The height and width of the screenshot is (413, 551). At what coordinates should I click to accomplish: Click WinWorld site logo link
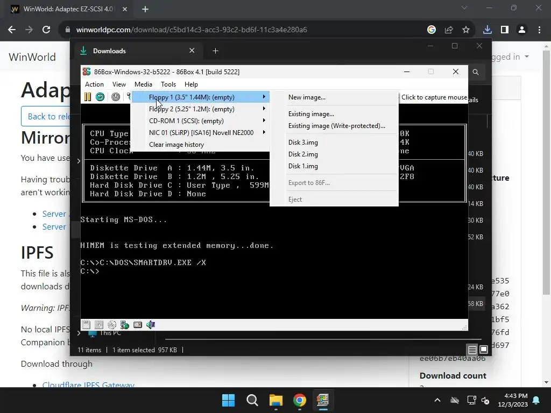[32, 57]
